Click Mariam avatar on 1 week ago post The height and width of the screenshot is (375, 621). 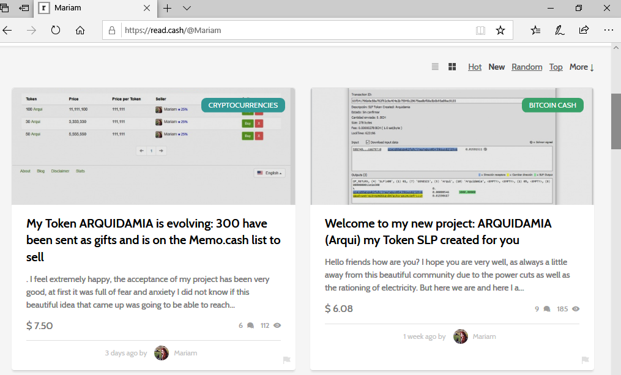coord(460,336)
